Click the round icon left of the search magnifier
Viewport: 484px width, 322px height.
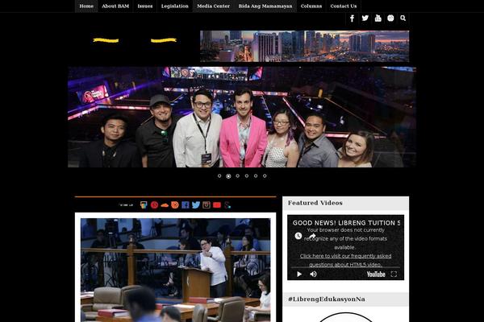[x=390, y=19]
